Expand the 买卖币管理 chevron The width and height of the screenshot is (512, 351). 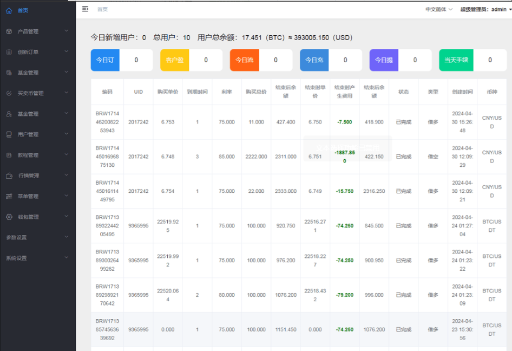pyautogui.click(x=66, y=93)
